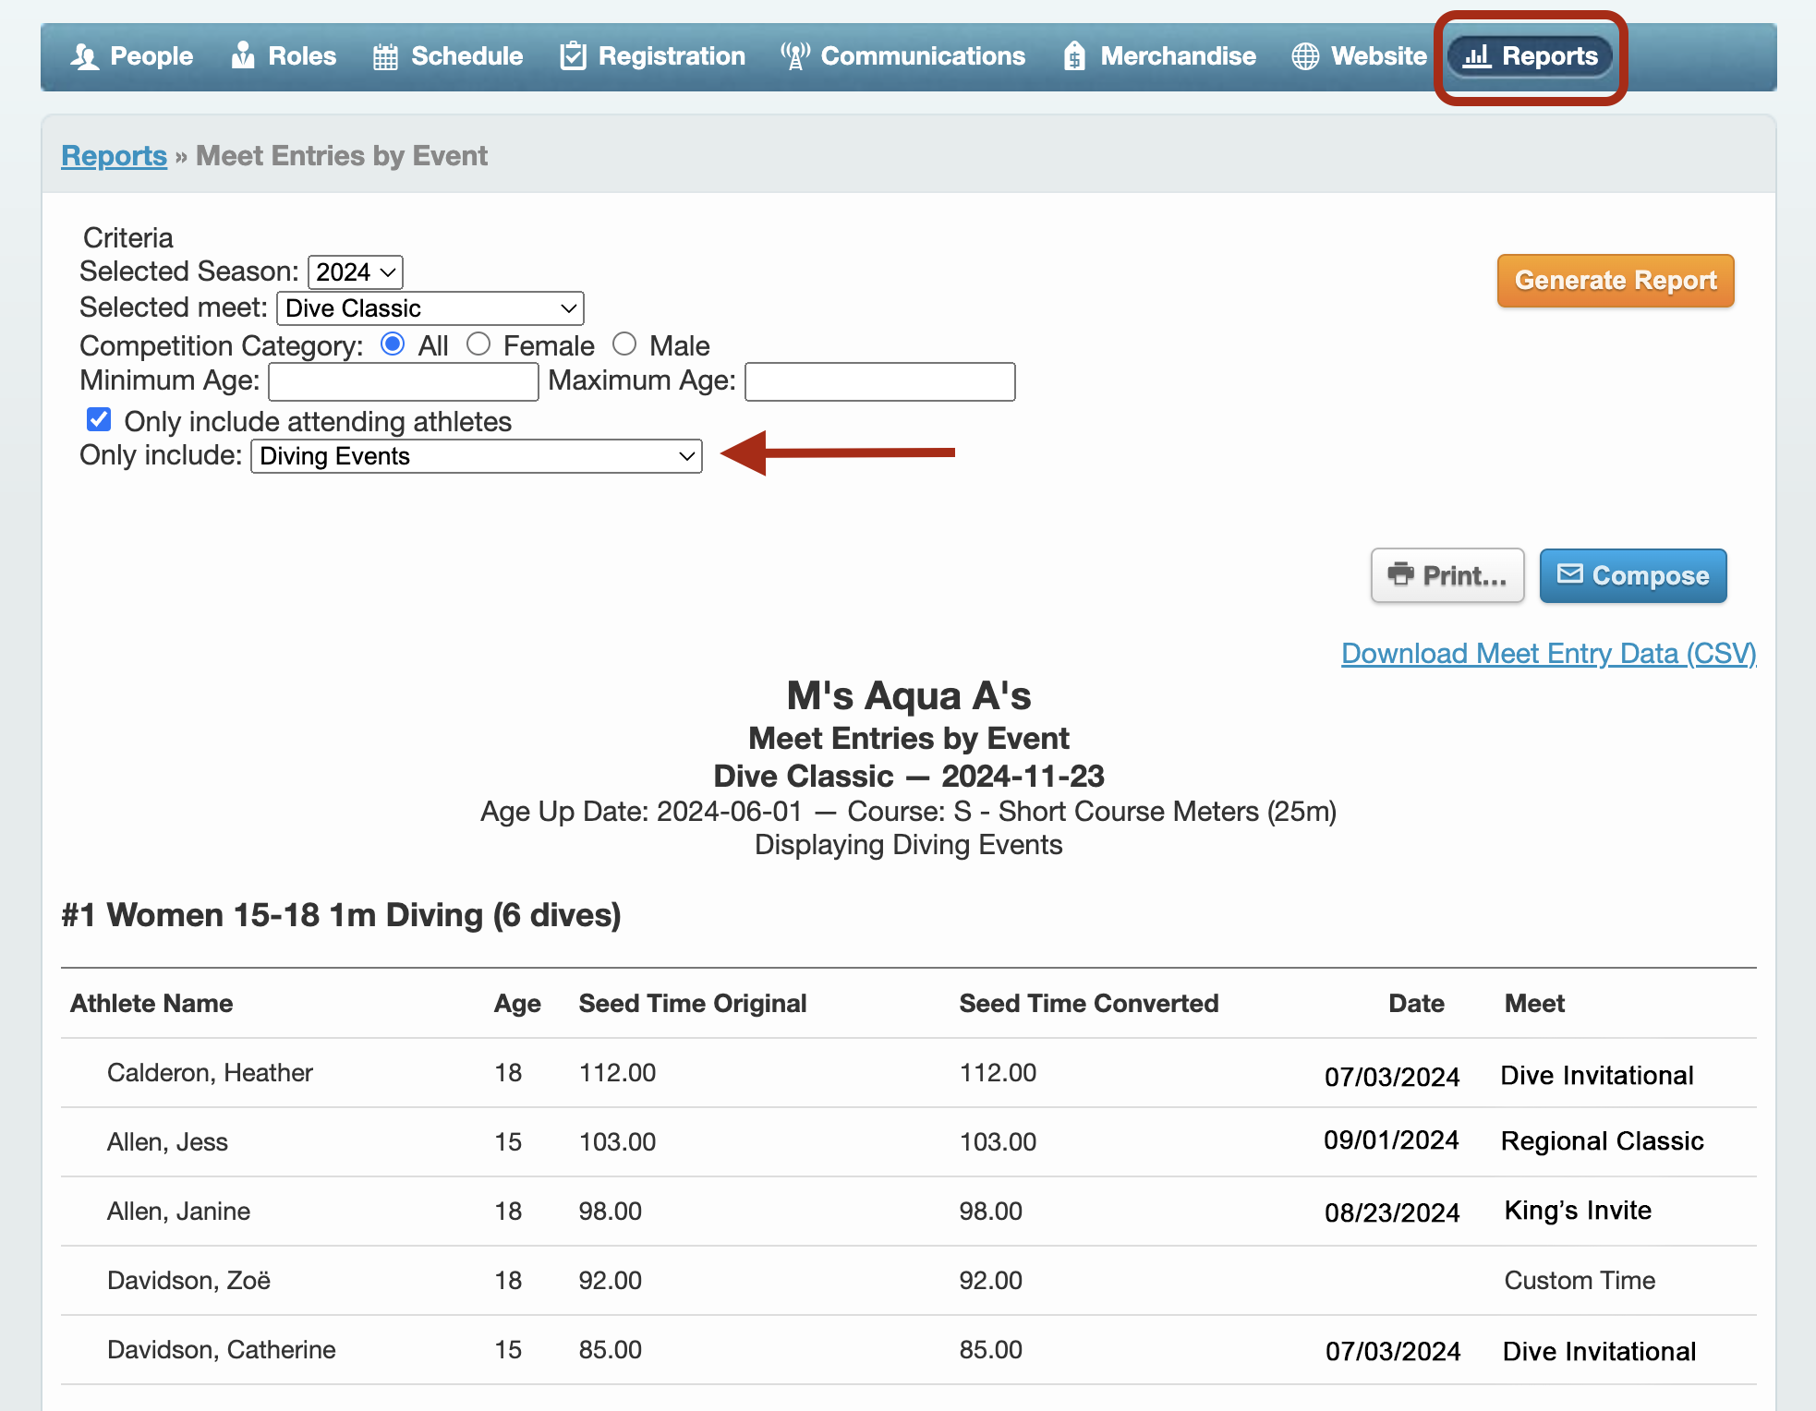Expand the Only include Diving Events dropdown
The width and height of the screenshot is (1816, 1411).
coord(476,456)
